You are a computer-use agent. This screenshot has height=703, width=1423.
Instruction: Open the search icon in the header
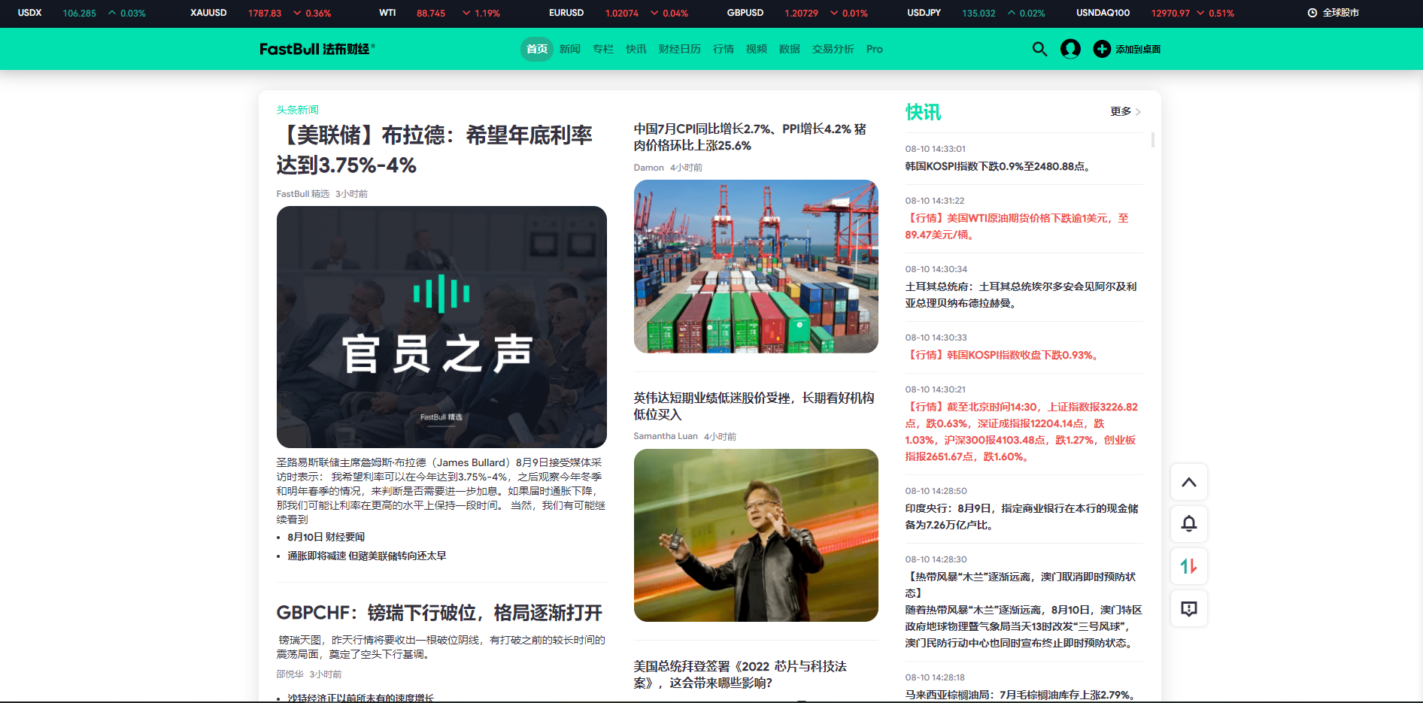click(1039, 49)
